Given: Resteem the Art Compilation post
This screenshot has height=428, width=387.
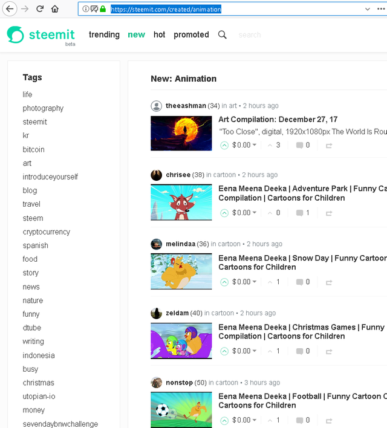Looking at the screenshot, I should [x=329, y=146].
